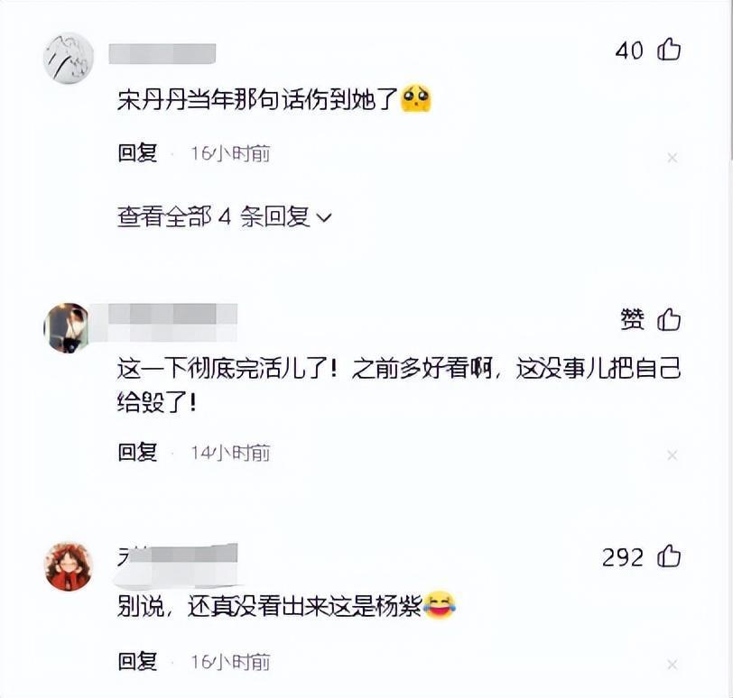Dismiss the 14小时前 comment with its x
Screen dimensions: 733x698
tap(673, 455)
